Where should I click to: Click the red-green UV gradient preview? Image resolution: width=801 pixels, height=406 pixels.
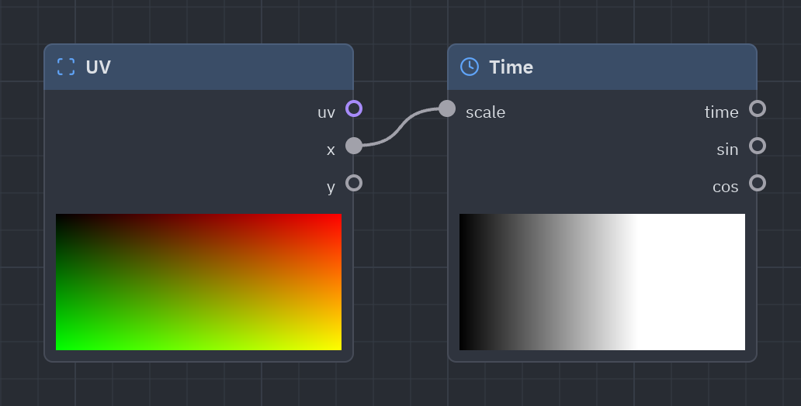(x=199, y=282)
